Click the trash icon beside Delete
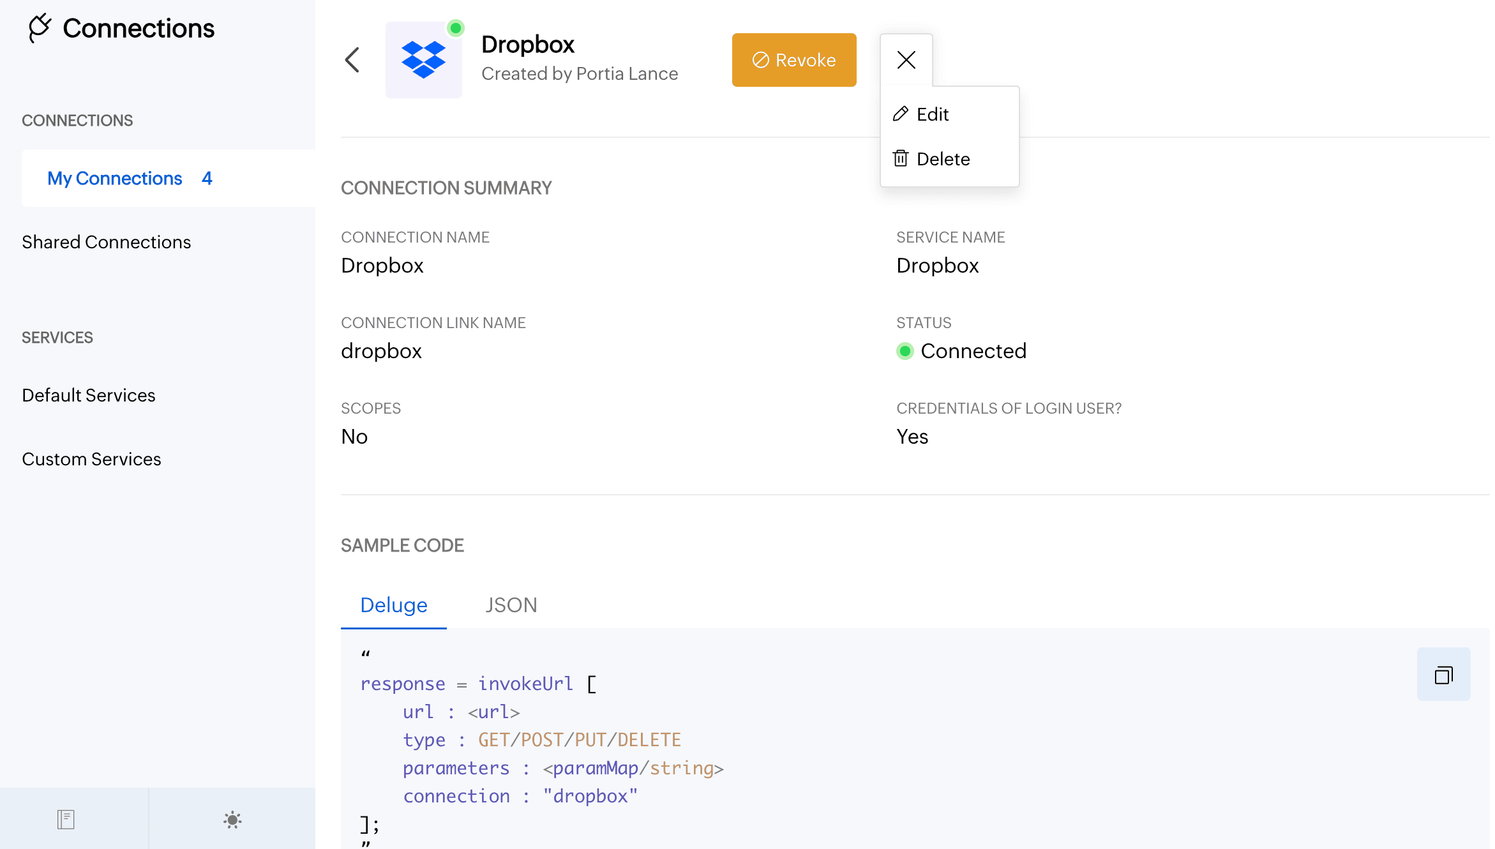The width and height of the screenshot is (1495, 849). coord(901,158)
